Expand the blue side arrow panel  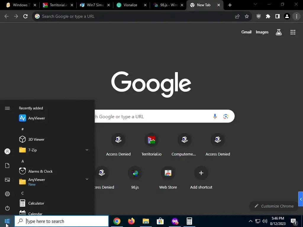coord(301,199)
